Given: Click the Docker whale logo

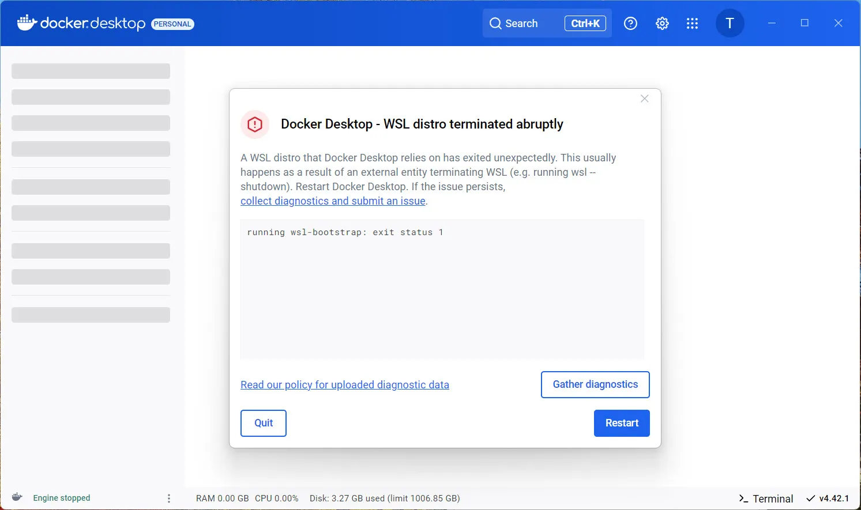Looking at the screenshot, I should point(27,23).
